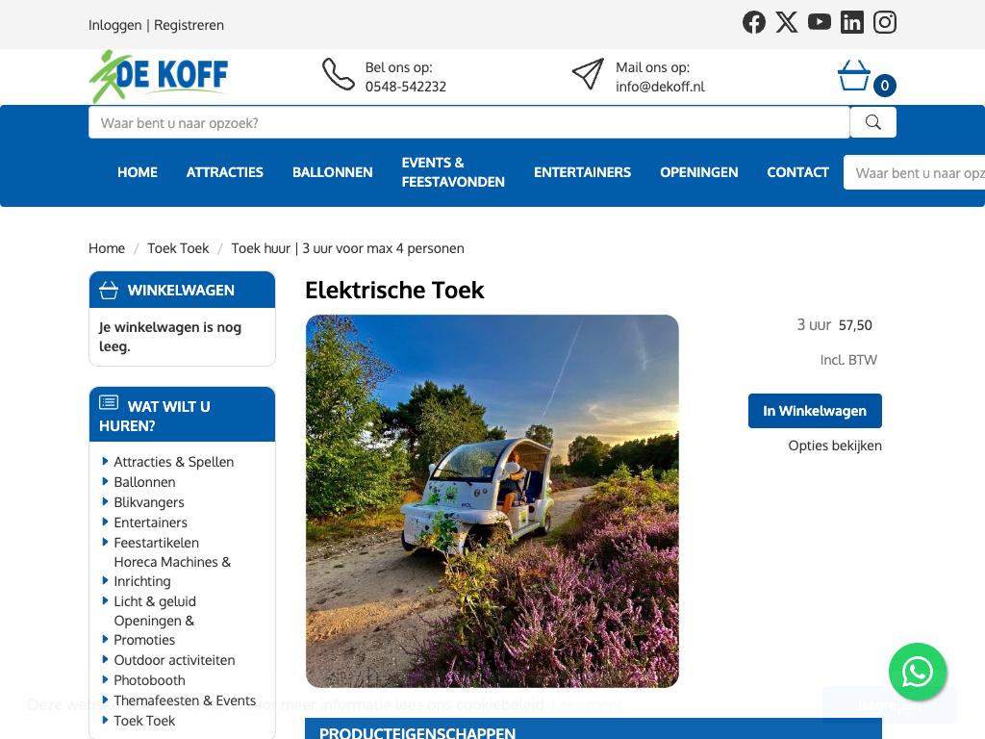Open the Instagram social icon

pyautogui.click(x=885, y=22)
